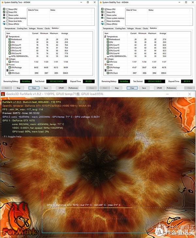Click CPU Package icon in right list

[x=108, y=67]
